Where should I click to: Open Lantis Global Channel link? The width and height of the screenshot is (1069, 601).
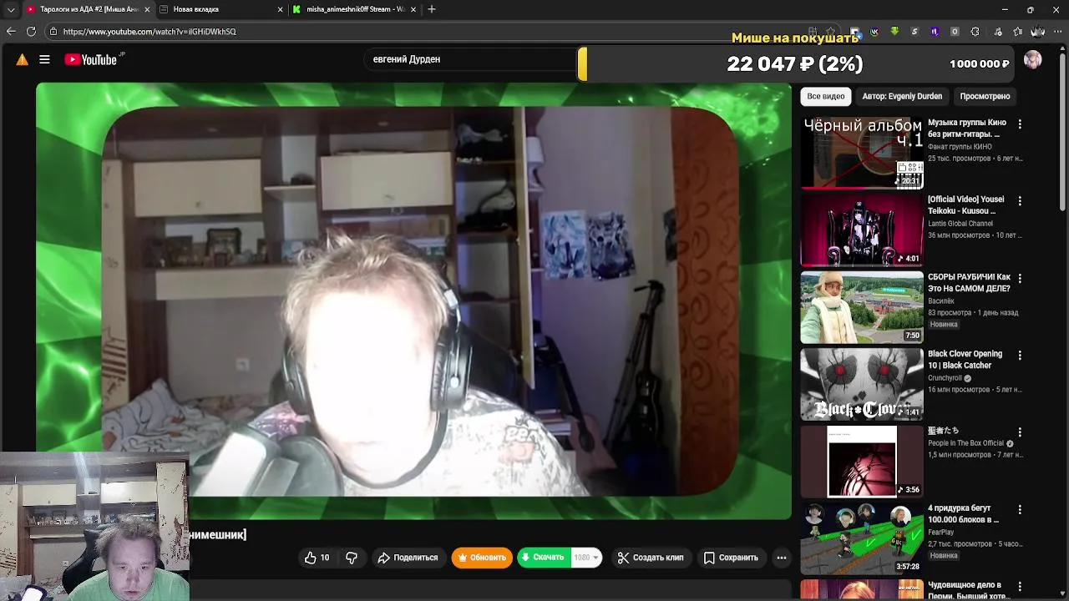[960, 224]
